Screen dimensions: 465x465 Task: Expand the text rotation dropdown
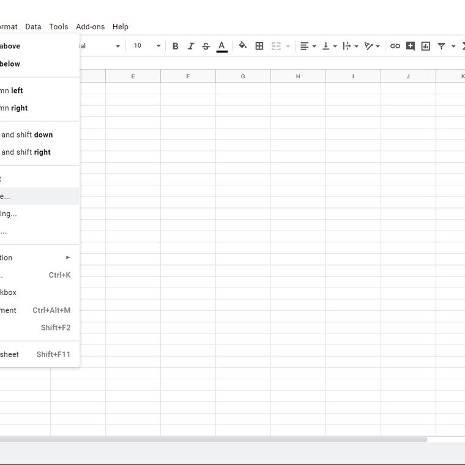pos(372,46)
